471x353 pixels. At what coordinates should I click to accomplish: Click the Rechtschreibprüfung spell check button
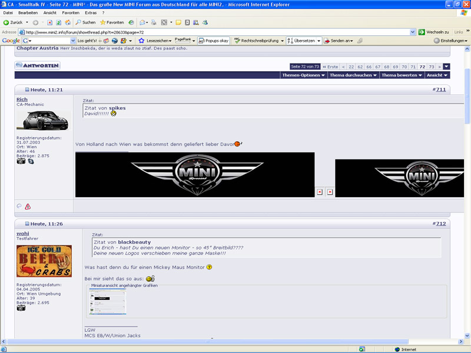[257, 41]
